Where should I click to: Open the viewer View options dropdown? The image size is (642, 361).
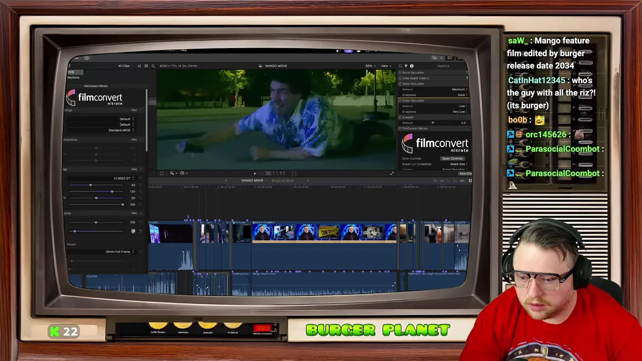click(x=386, y=66)
